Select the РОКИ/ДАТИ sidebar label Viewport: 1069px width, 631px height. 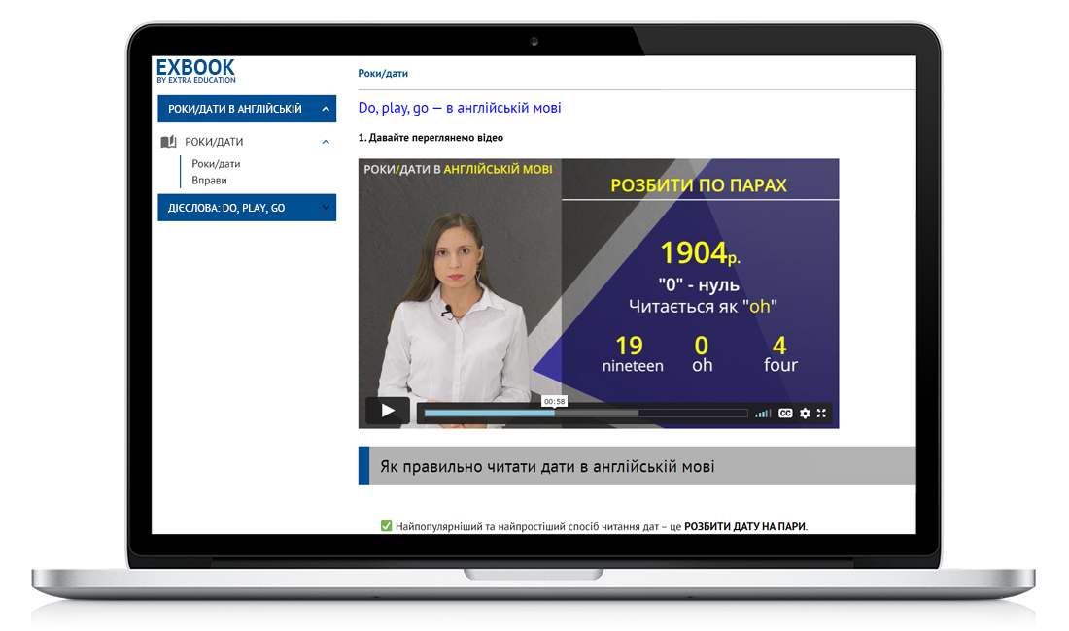[214, 142]
